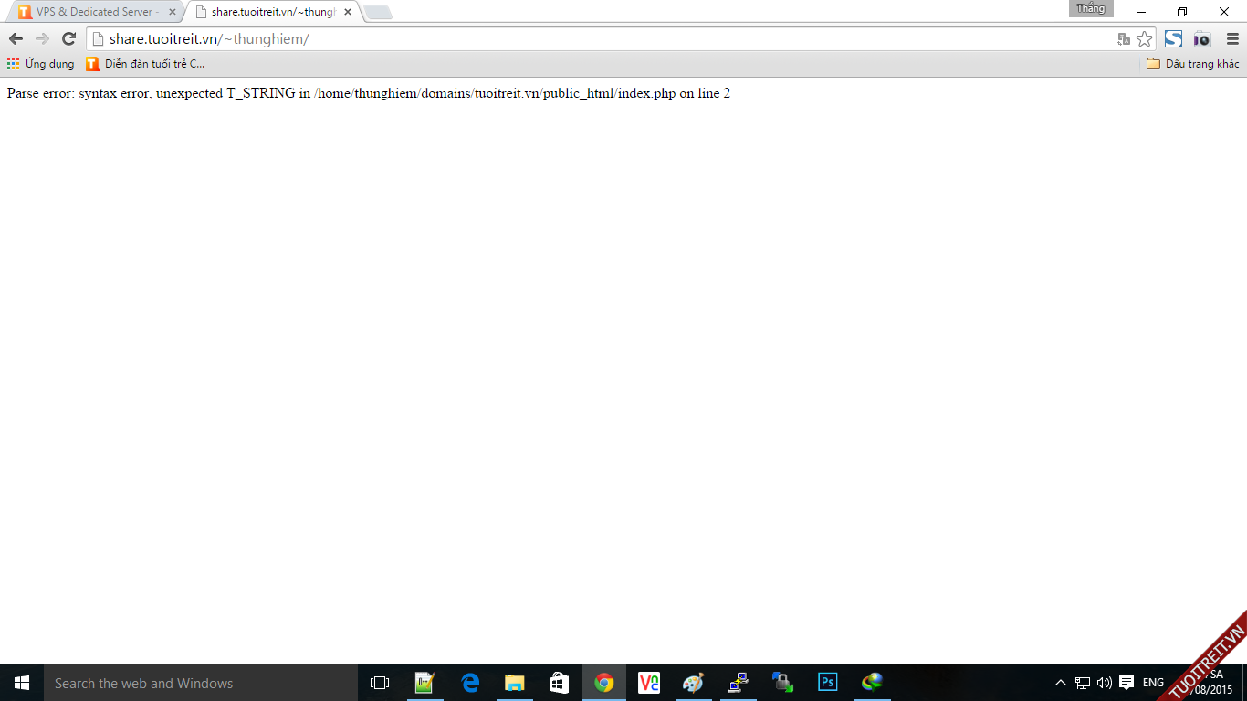1247x701 pixels.
Task: Open the blue S extension icon
Action: pyautogui.click(x=1173, y=39)
